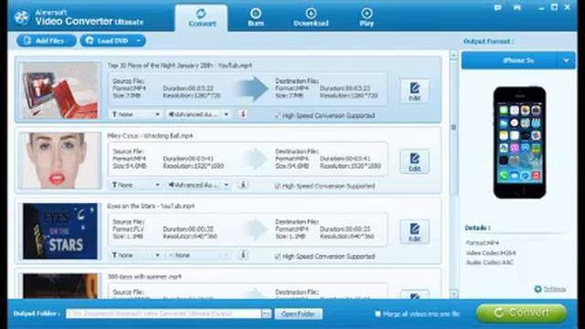Select the Miley Cyrus video thumbnail
585x329 pixels.
pyautogui.click(x=60, y=161)
